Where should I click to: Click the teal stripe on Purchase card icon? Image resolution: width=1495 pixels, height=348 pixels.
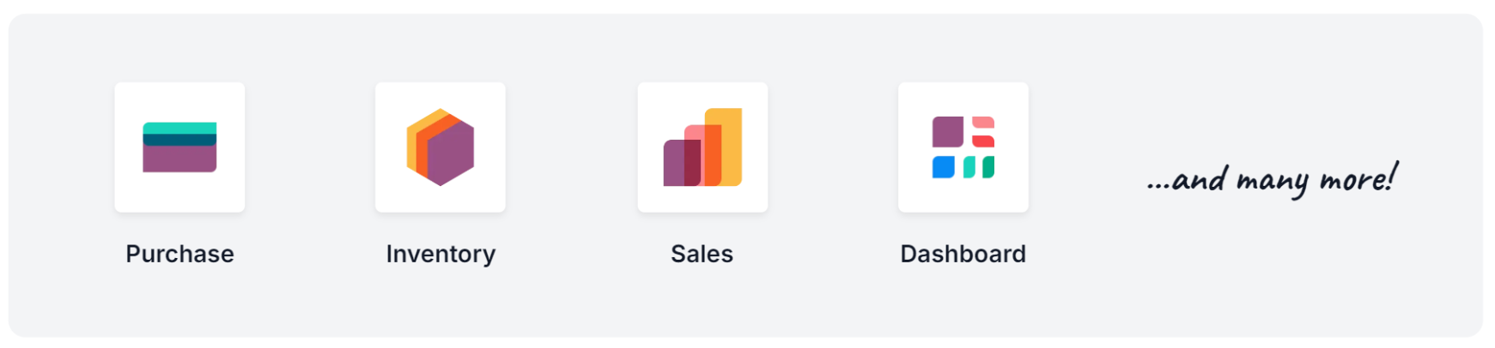pyautogui.click(x=179, y=128)
